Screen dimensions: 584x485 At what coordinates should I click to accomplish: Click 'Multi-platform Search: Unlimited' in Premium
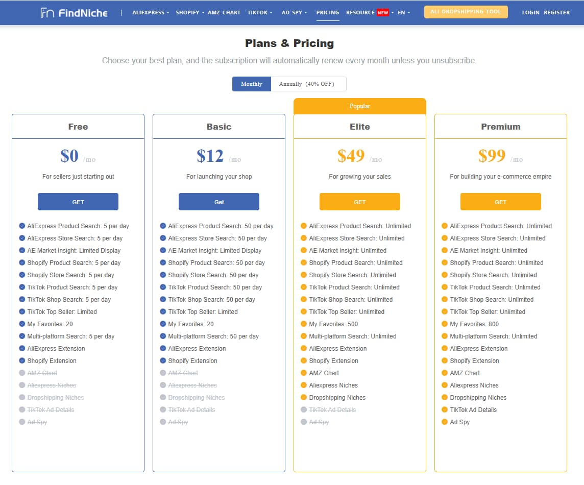pyautogui.click(x=494, y=336)
